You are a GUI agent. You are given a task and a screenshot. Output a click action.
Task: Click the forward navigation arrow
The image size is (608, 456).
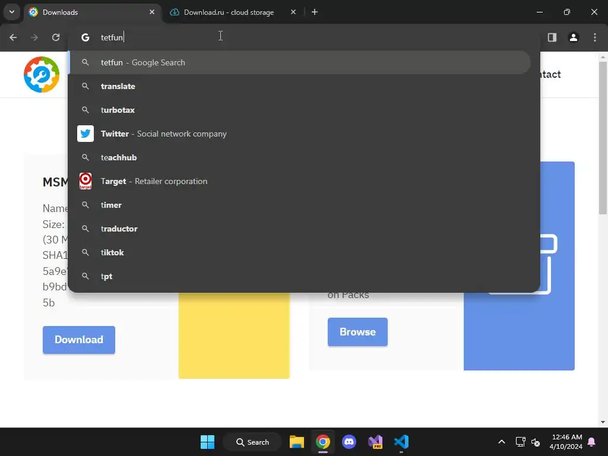pos(34,37)
